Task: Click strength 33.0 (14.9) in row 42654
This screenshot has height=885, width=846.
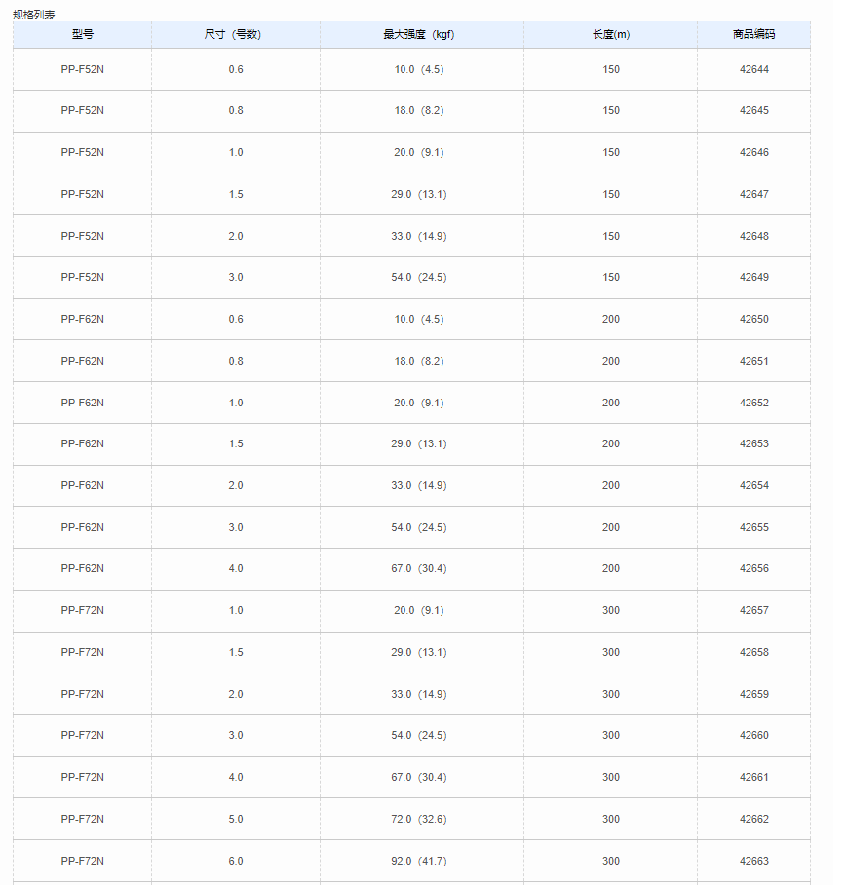Action: click(x=419, y=485)
